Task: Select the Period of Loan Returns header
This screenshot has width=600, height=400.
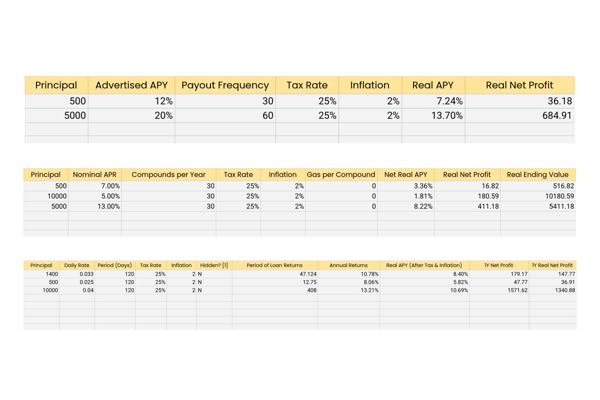Action: coord(274,265)
